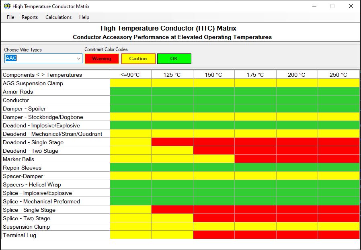Click Deadend - Single Stage cell at 125 °C
The width and height of the screenshot is (361, 250).
172,142
